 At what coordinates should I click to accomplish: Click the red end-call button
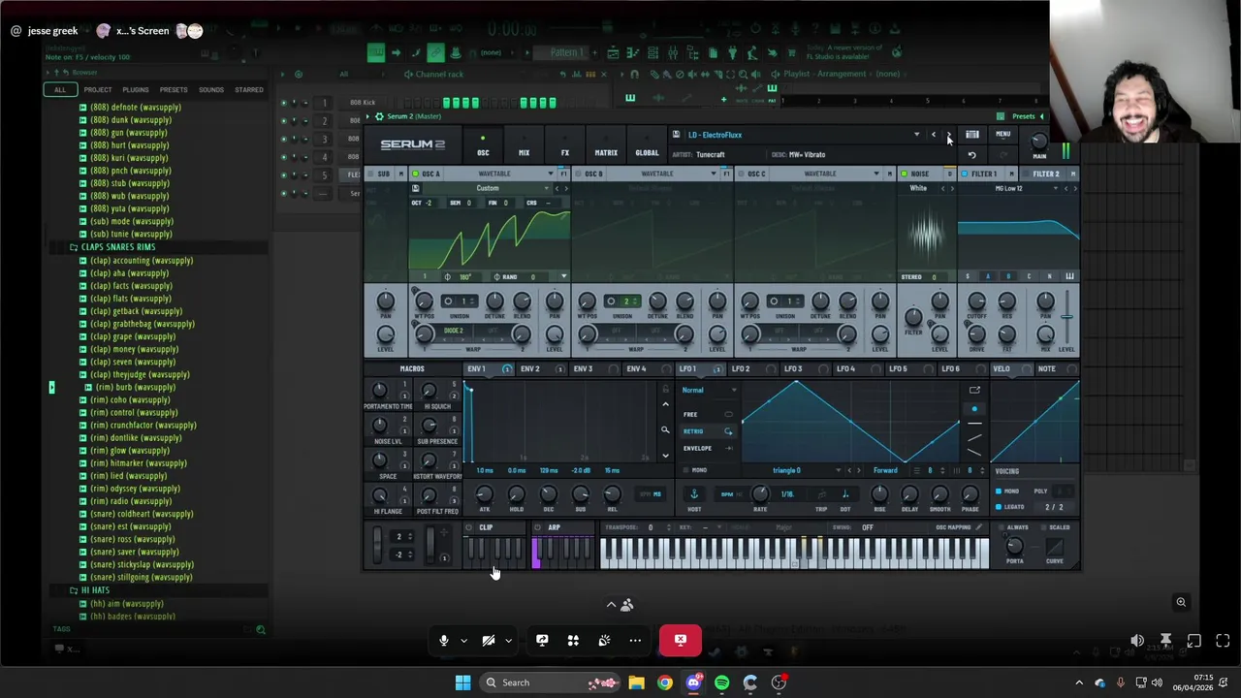(x=681, y=640)
